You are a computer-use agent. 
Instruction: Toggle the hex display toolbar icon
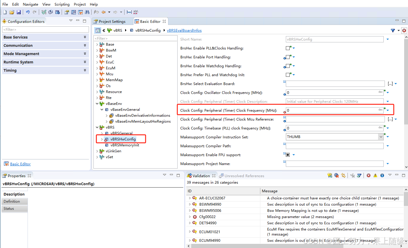tap(129, 12)
